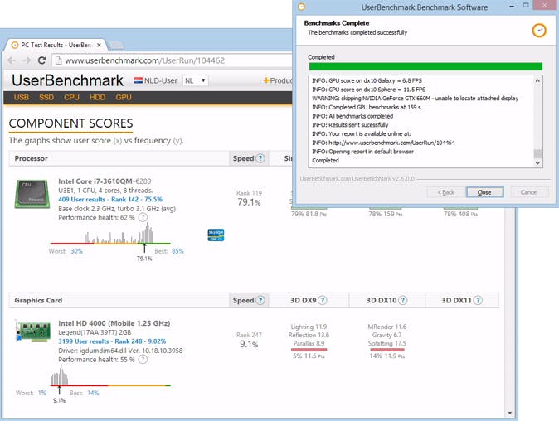Click the 79.1% processor speed score

(249, 202)
